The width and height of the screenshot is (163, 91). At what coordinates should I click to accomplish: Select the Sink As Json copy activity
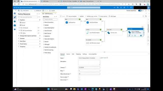pyautogui.click(x=114, y=32)
